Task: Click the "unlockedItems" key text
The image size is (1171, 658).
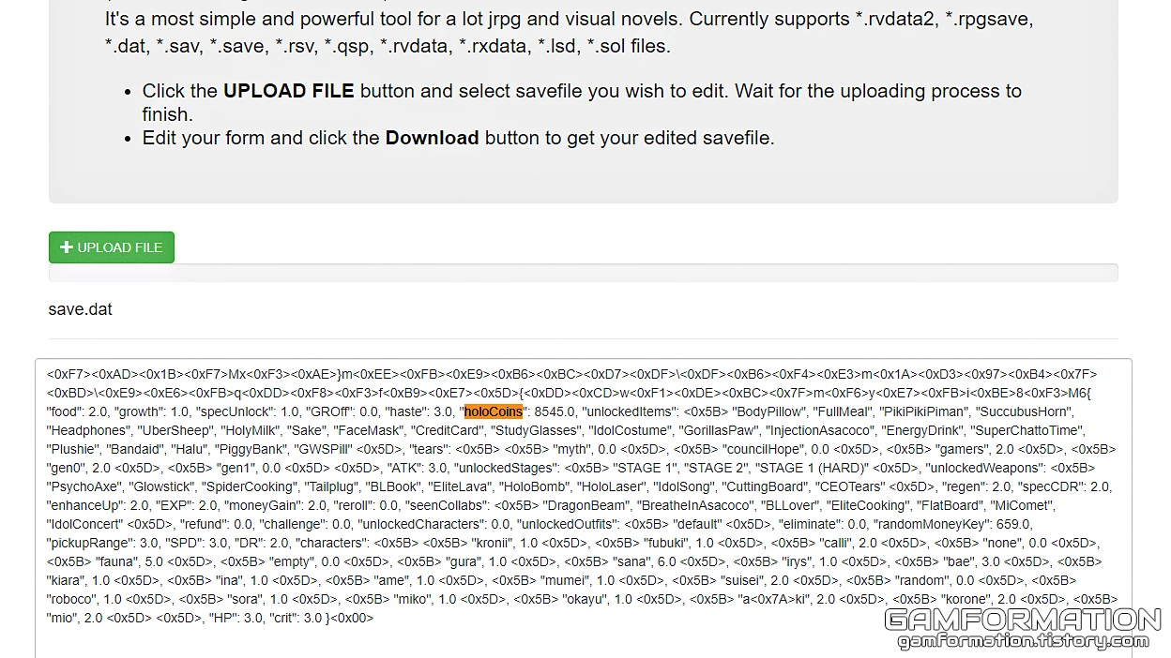Action: tap(628, 411)
